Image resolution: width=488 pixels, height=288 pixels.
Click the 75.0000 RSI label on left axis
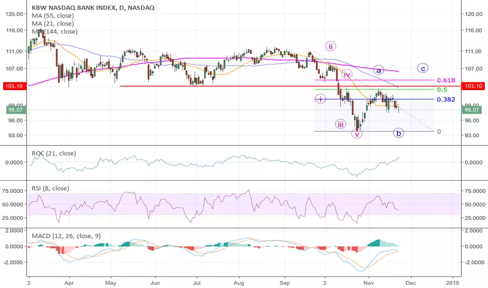pyautogui.click(x=13, y=191)
